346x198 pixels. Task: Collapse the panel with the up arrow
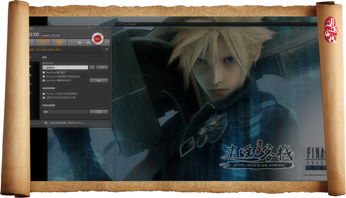tap(104, 50)
